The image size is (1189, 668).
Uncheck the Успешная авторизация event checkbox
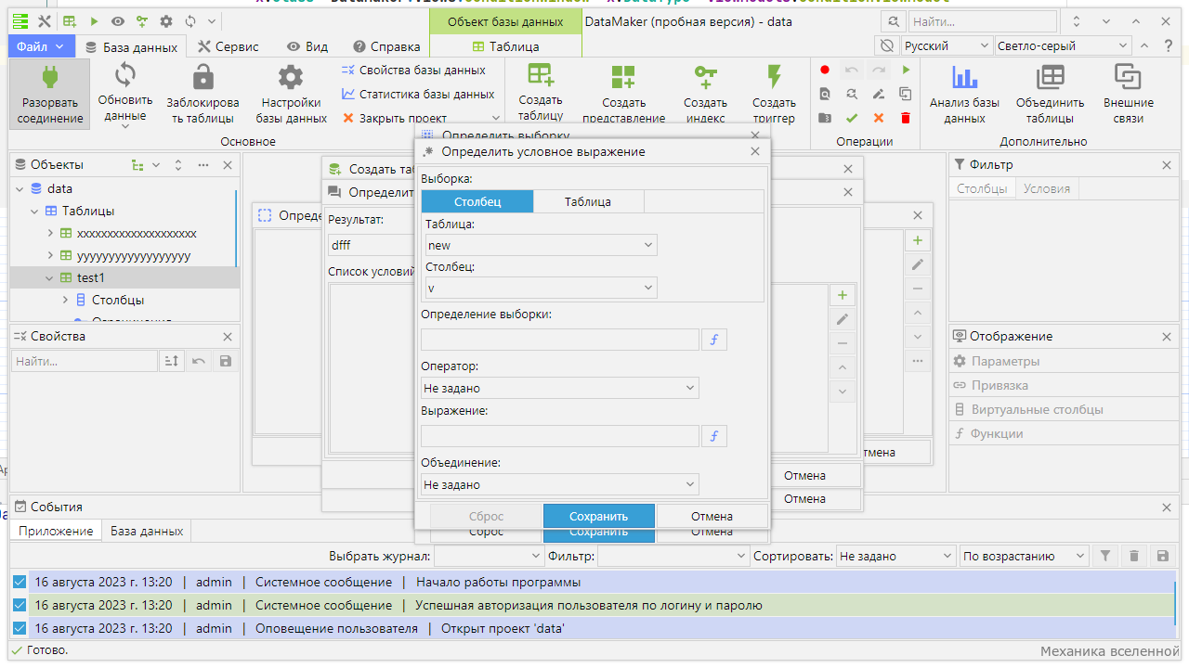point(20,605)
